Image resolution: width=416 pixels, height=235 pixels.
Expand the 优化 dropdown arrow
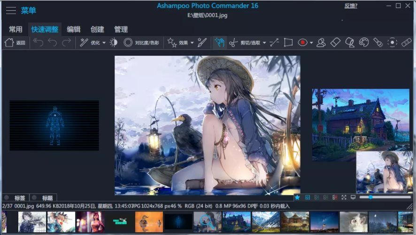pos(104,43)
